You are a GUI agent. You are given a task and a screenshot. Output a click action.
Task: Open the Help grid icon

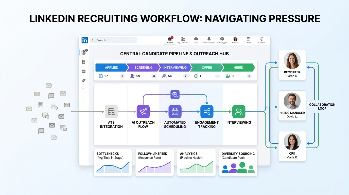pos(249,40)
